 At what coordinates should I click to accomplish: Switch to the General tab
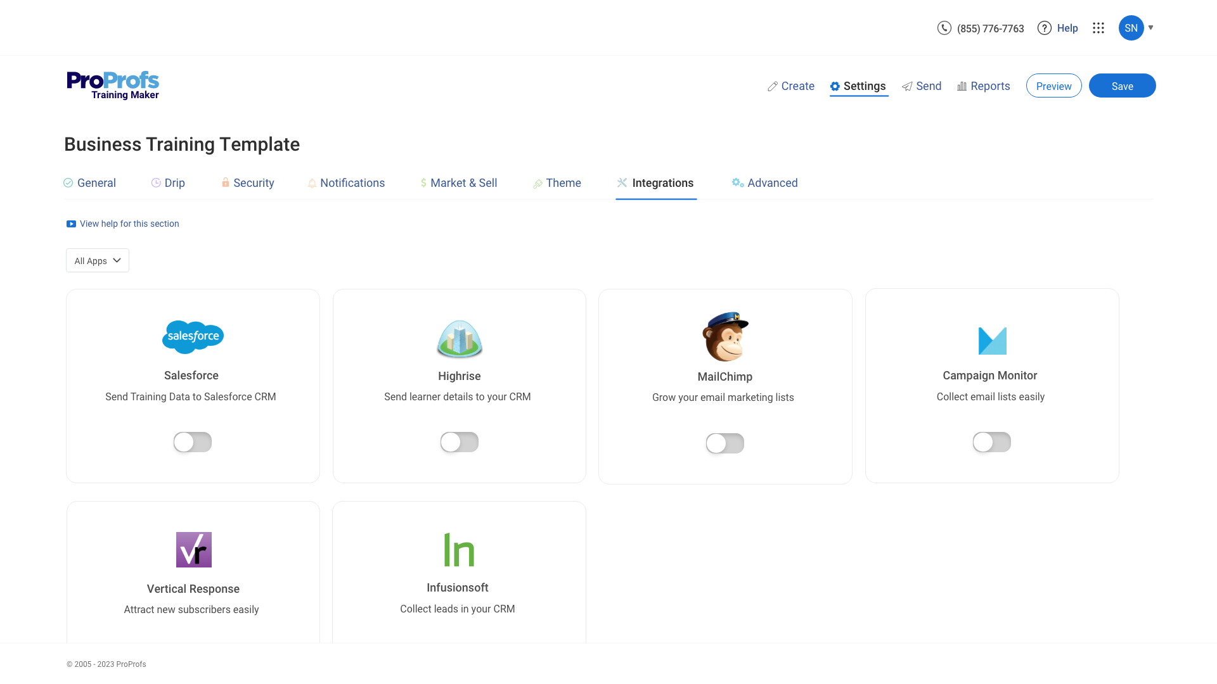click(89, 183)
